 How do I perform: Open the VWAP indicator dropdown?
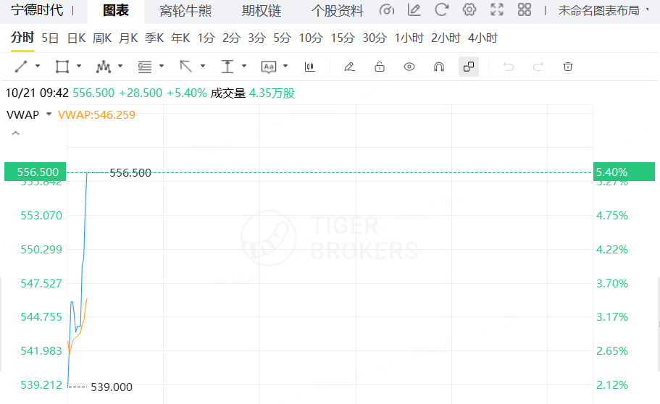click(49, 114)
